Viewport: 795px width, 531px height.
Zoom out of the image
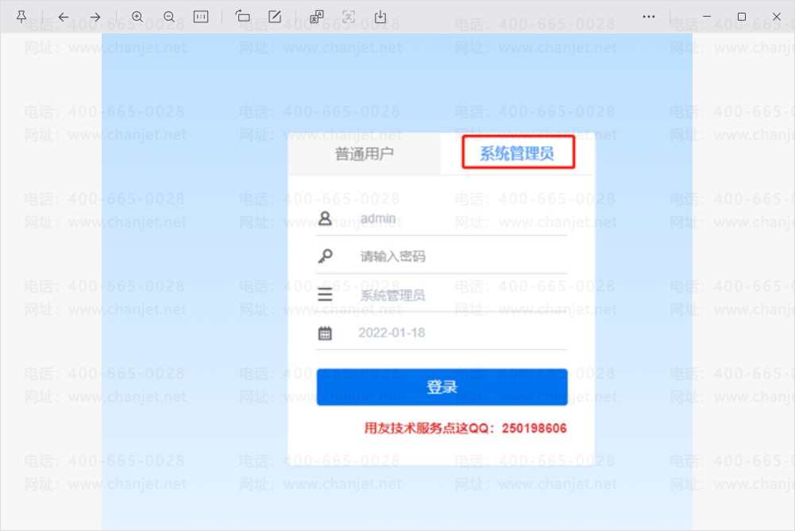(169, 17)
